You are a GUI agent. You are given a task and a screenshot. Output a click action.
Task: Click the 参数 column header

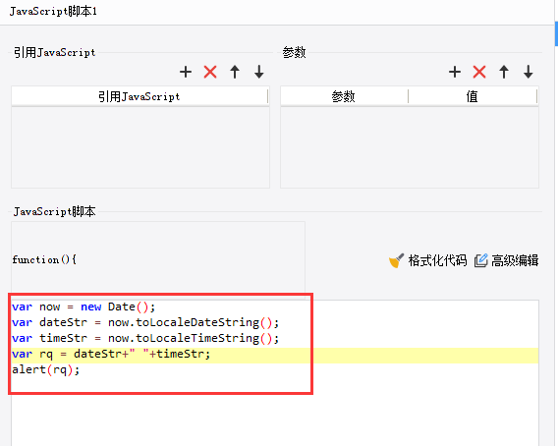(x=344, y=96)
